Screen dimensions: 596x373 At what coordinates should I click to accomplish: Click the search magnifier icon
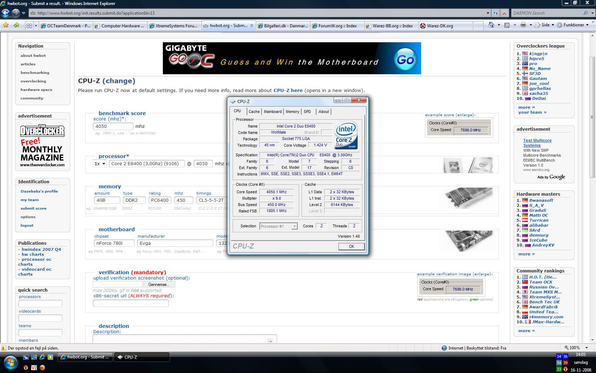(585, 13)
